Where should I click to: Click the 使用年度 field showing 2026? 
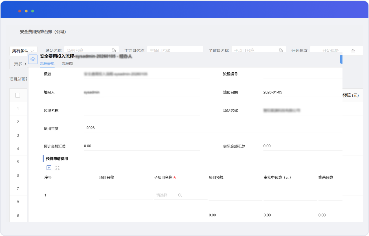pyautogui.click(x=141, y=128)
